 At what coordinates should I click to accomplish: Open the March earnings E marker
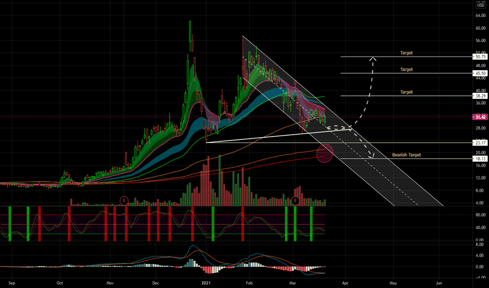[x=295, y=201]
